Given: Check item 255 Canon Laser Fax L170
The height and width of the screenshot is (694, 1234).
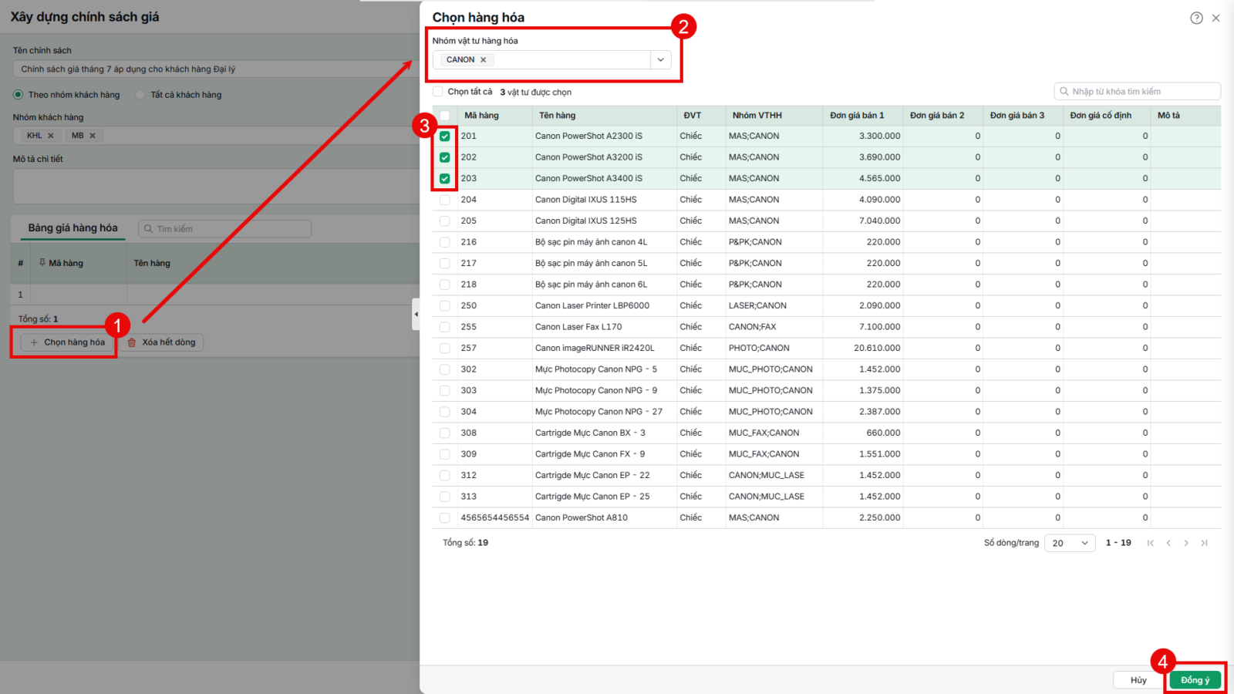Looking at the screenshot, I should 445,327.
